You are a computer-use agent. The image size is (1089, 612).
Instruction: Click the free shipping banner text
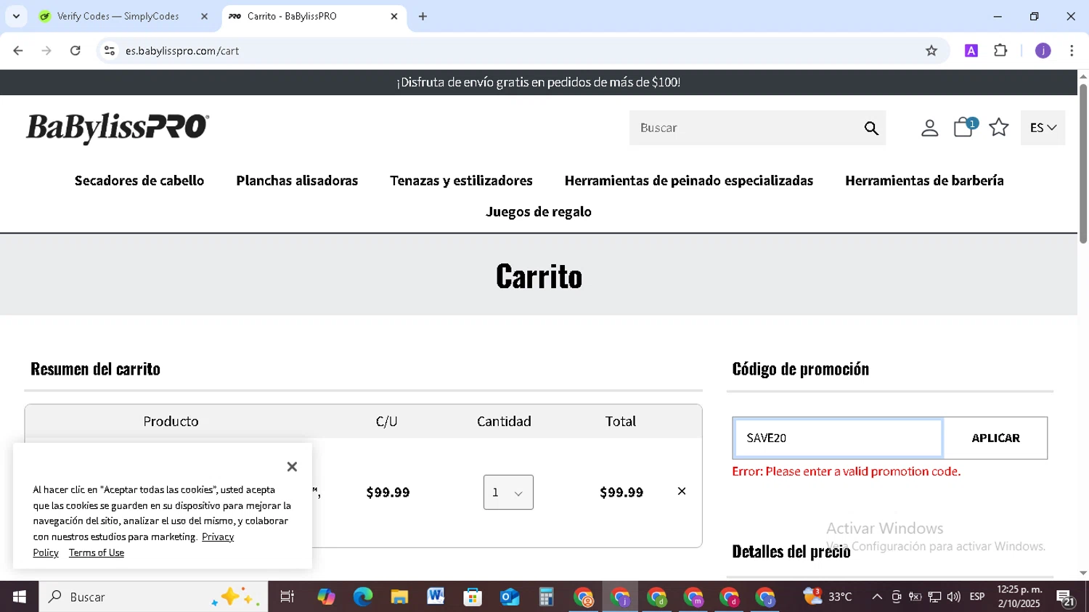click(539, 83)
